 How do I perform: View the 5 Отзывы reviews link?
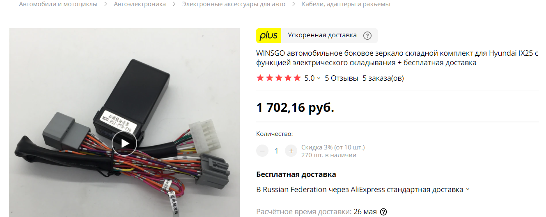pos(342,78)
